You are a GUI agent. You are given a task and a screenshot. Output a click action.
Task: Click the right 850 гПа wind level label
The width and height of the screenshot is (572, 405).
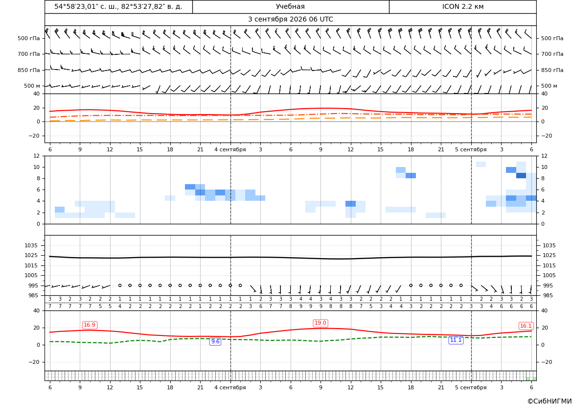[552, 70]
